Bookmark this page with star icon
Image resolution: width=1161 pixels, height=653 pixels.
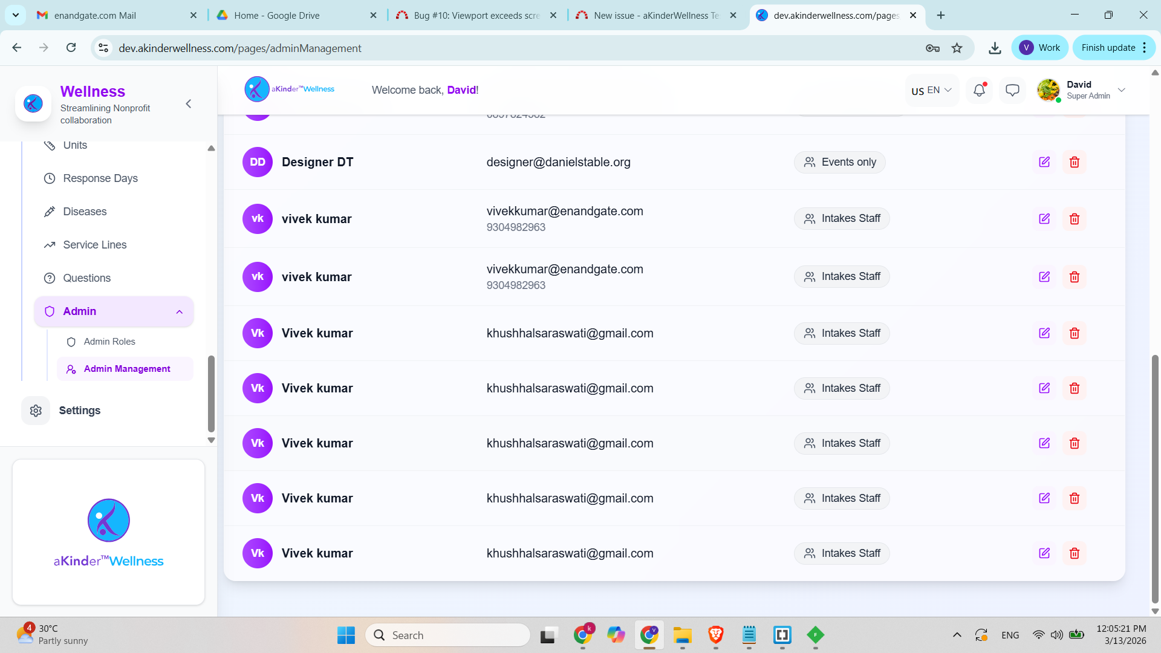957,48
